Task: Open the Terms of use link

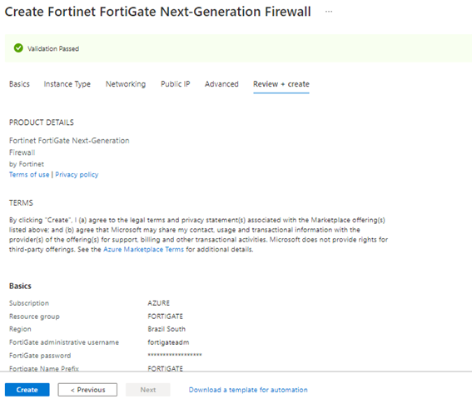Action: pyautogui.click(x=29, y=174)
